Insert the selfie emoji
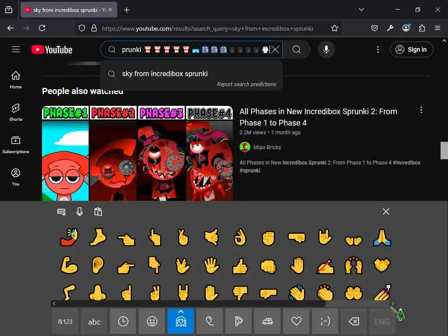 pyautogui.click(x=69, y=237)
